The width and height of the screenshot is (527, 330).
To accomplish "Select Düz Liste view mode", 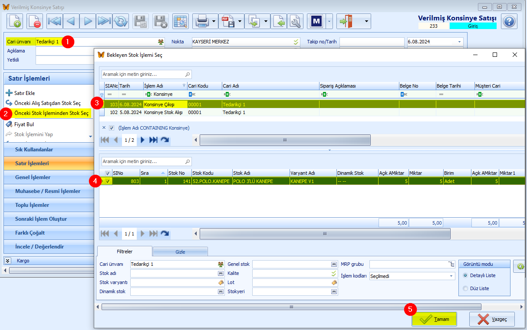I will [x=466, y=288].
